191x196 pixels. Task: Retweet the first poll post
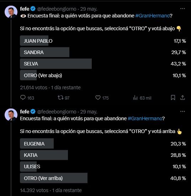60,97
